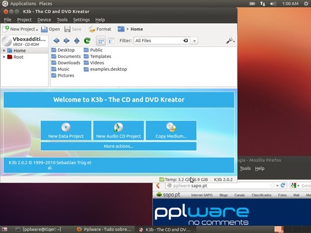This screenshot has height=233, width=311.
Task: Select the Documents folder
Action: coord(66,56)
